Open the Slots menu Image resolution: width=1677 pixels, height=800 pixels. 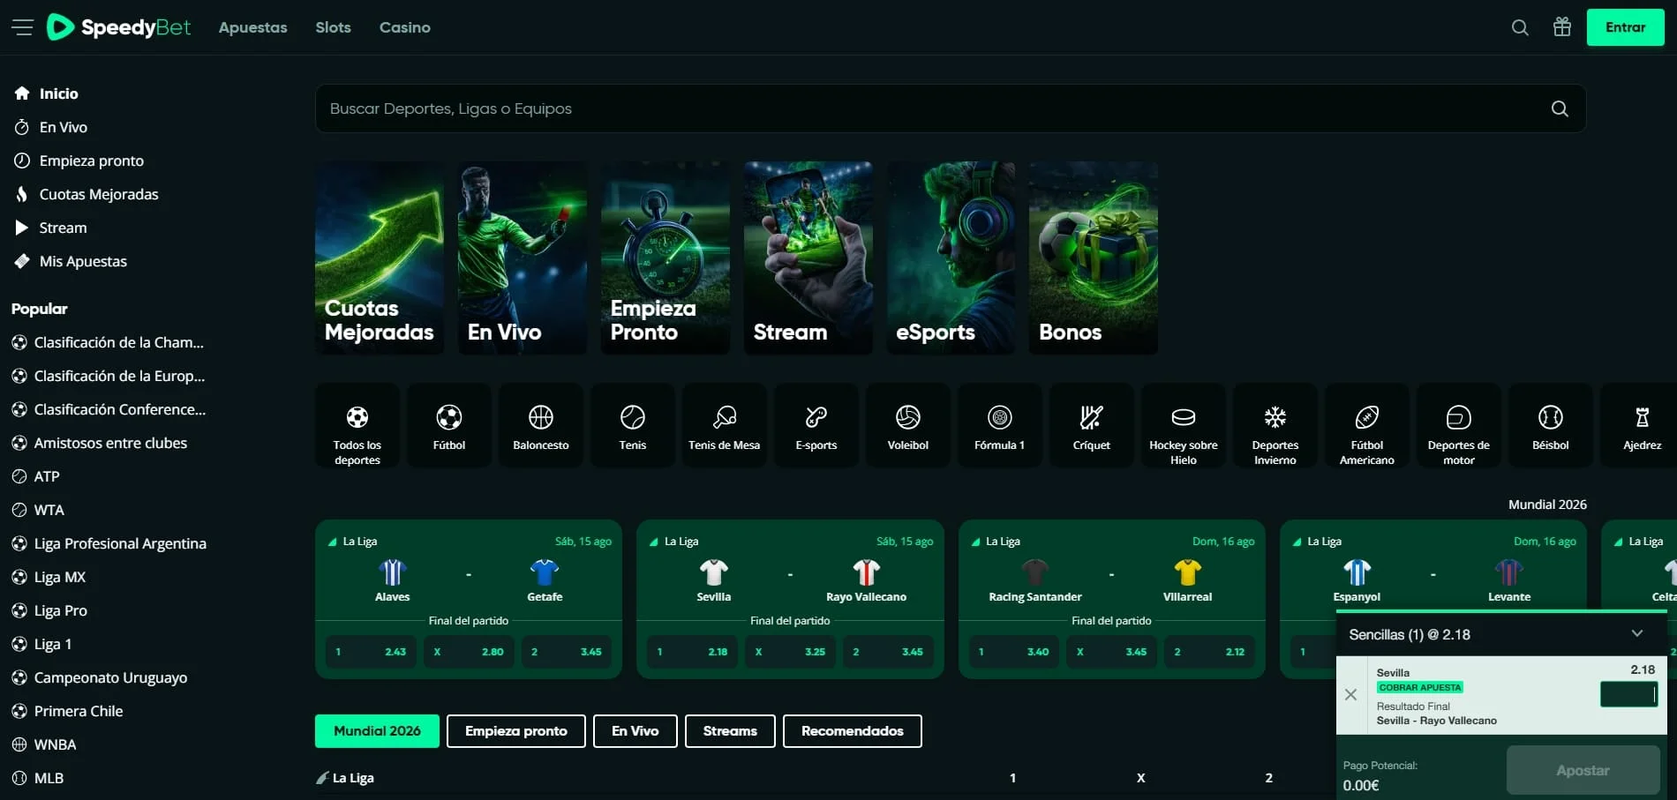click(334, 27)
